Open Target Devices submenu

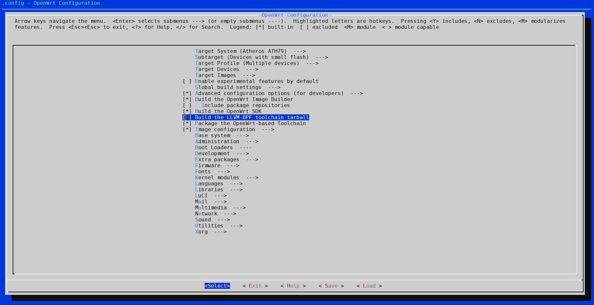[x=227, y=69]
